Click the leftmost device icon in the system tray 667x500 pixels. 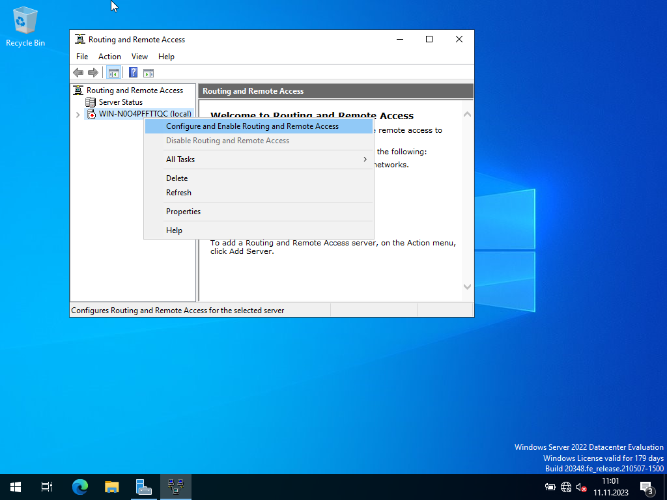click(550, 487)
